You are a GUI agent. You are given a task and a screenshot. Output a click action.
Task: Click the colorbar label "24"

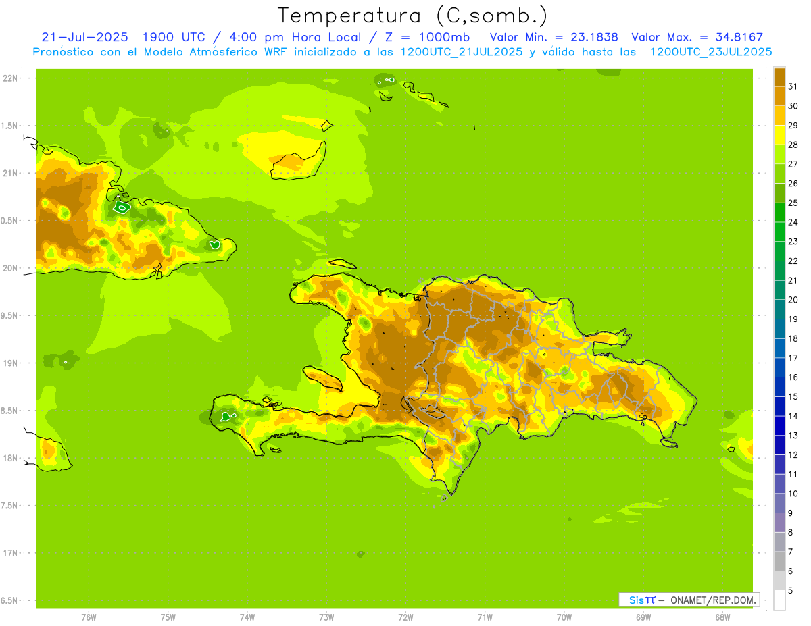coord(793,222)
